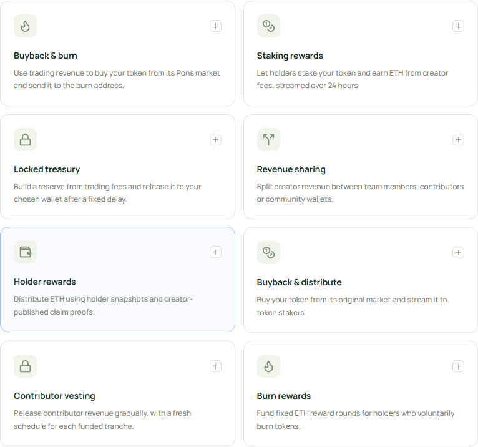Click the flame icon on Buyback & burn card
This screenshot has width=478, height=447.
pos(26,26)
